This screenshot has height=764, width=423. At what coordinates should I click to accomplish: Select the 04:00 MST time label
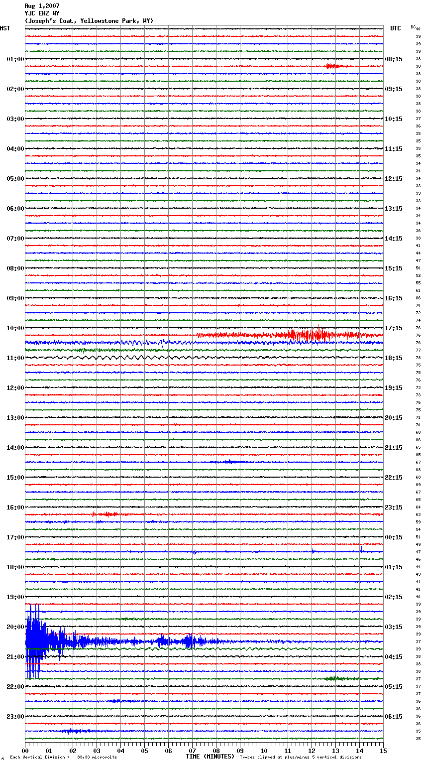coord(15,149)
